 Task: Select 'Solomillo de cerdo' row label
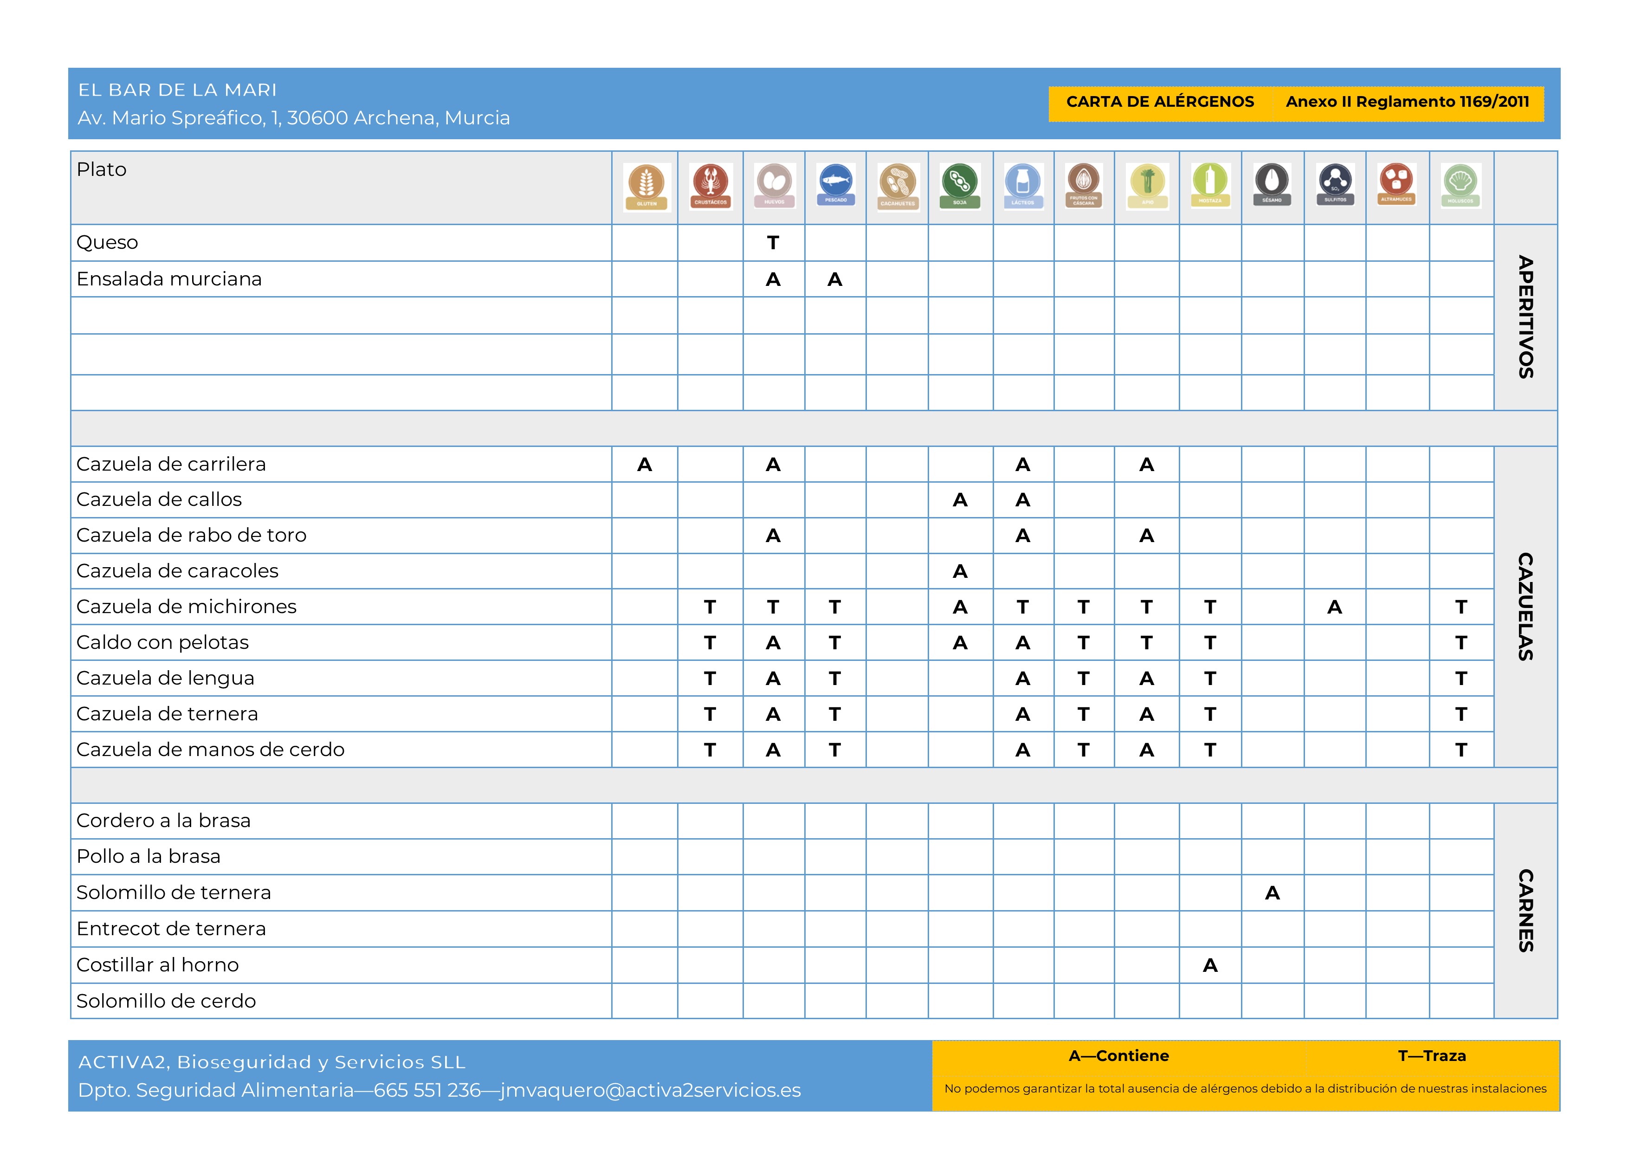coord(166,1001)
